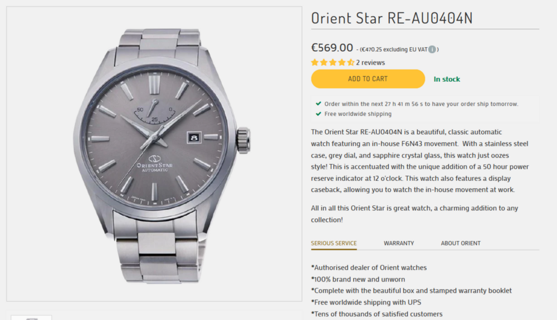Screen dimensions: 557x320
Task: Enlarge the main watch product image
Action: (x=154, y=154)
